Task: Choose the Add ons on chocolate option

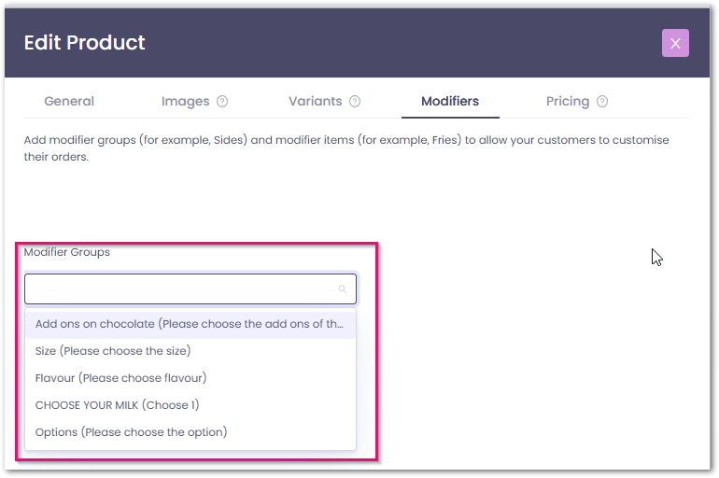Action: (190, 324)
